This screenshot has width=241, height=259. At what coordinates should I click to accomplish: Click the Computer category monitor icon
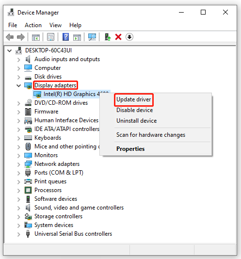pyautogui.click(x=28, y=68)
